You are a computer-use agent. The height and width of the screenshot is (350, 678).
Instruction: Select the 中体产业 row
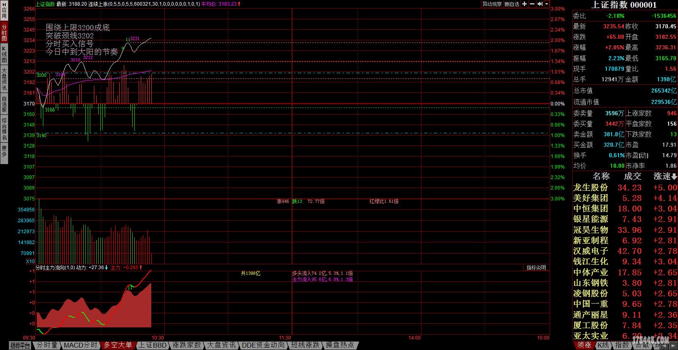[625, 272]
